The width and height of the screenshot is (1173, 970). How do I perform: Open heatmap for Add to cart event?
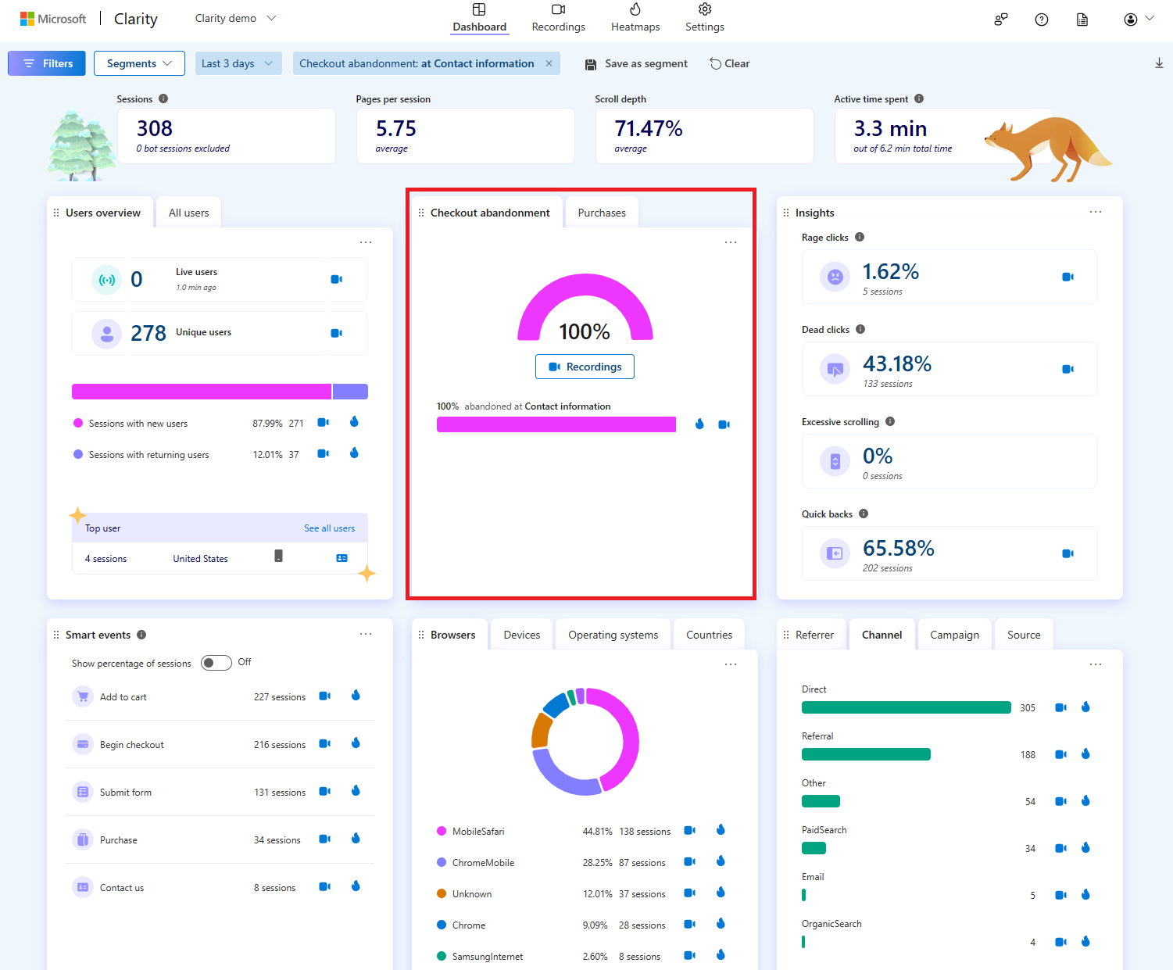(x=356, y=696)
